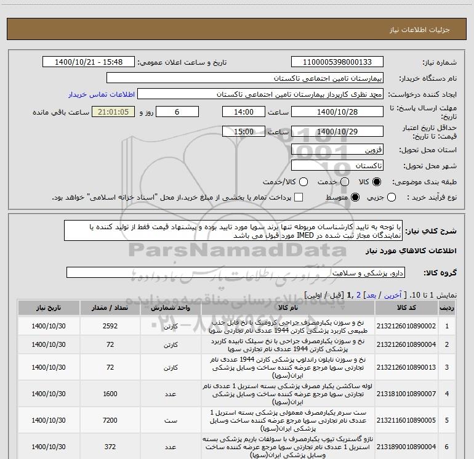Click row 2 item name with سیلک thread

pos(288,345)
